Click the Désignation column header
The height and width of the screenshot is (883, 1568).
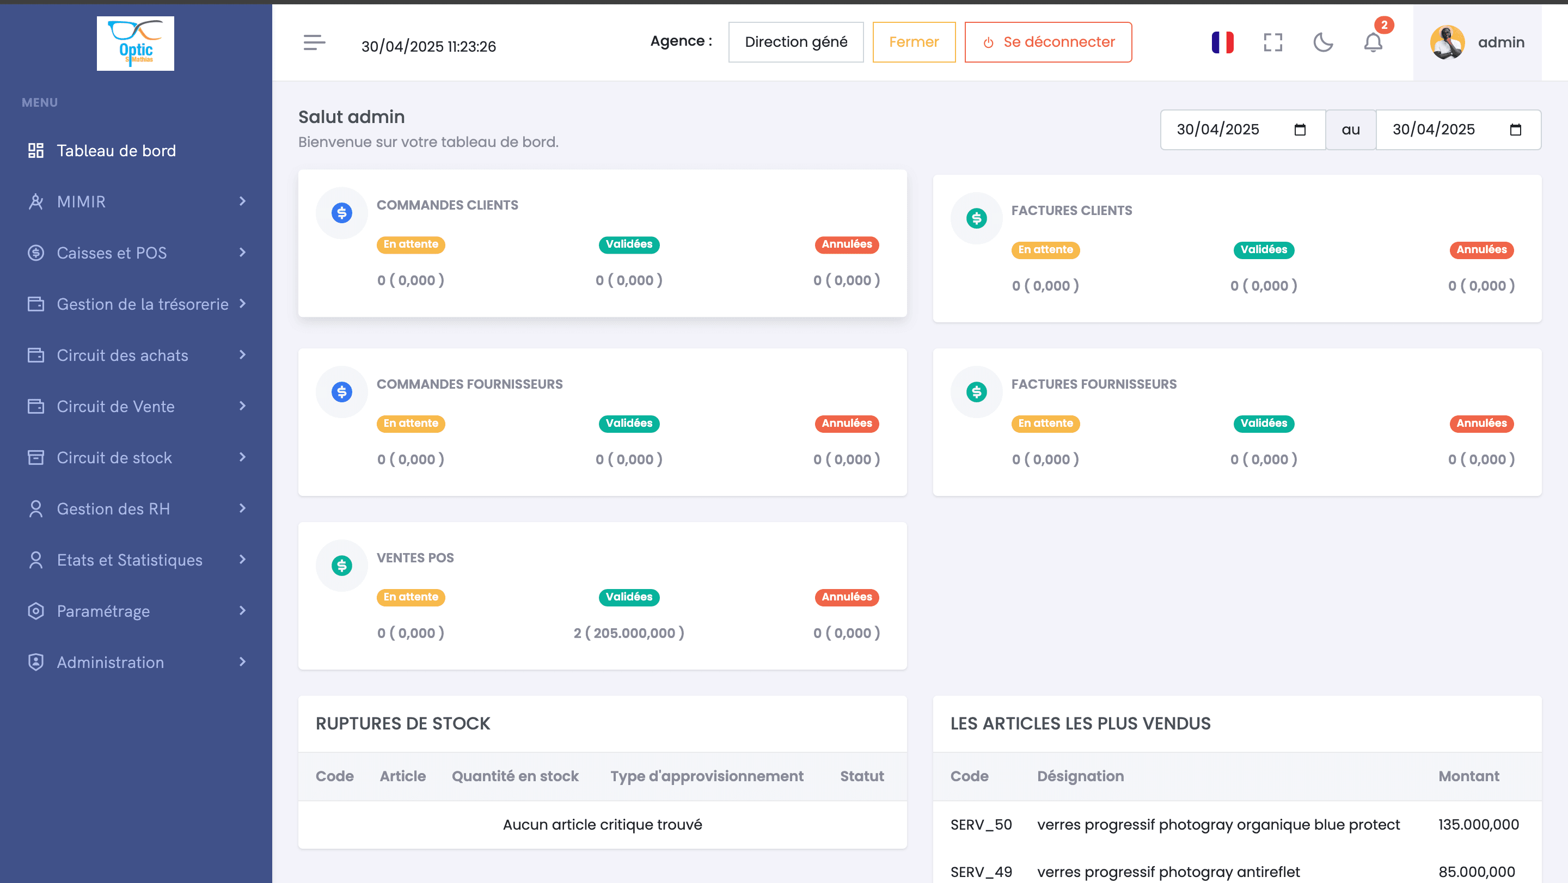(x=1080, y=776)
